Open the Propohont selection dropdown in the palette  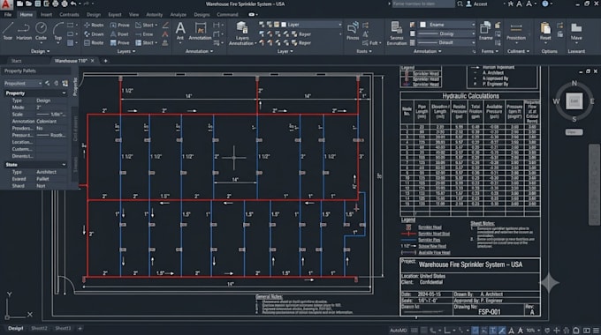tap(22, 83)
